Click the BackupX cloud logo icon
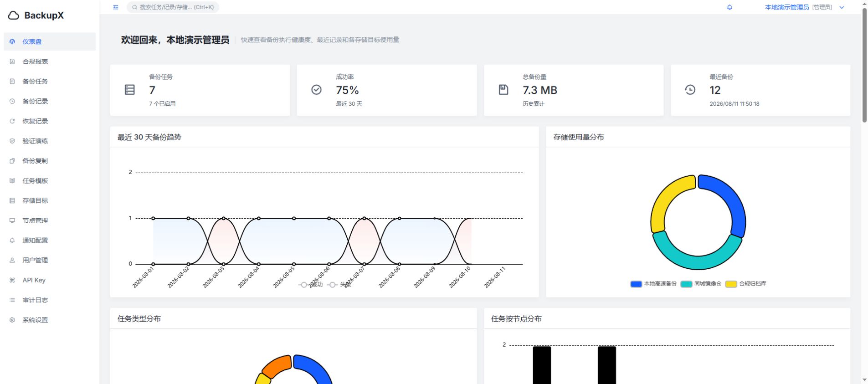Viewport: 868px width, 384px height. tap(14, 15)
